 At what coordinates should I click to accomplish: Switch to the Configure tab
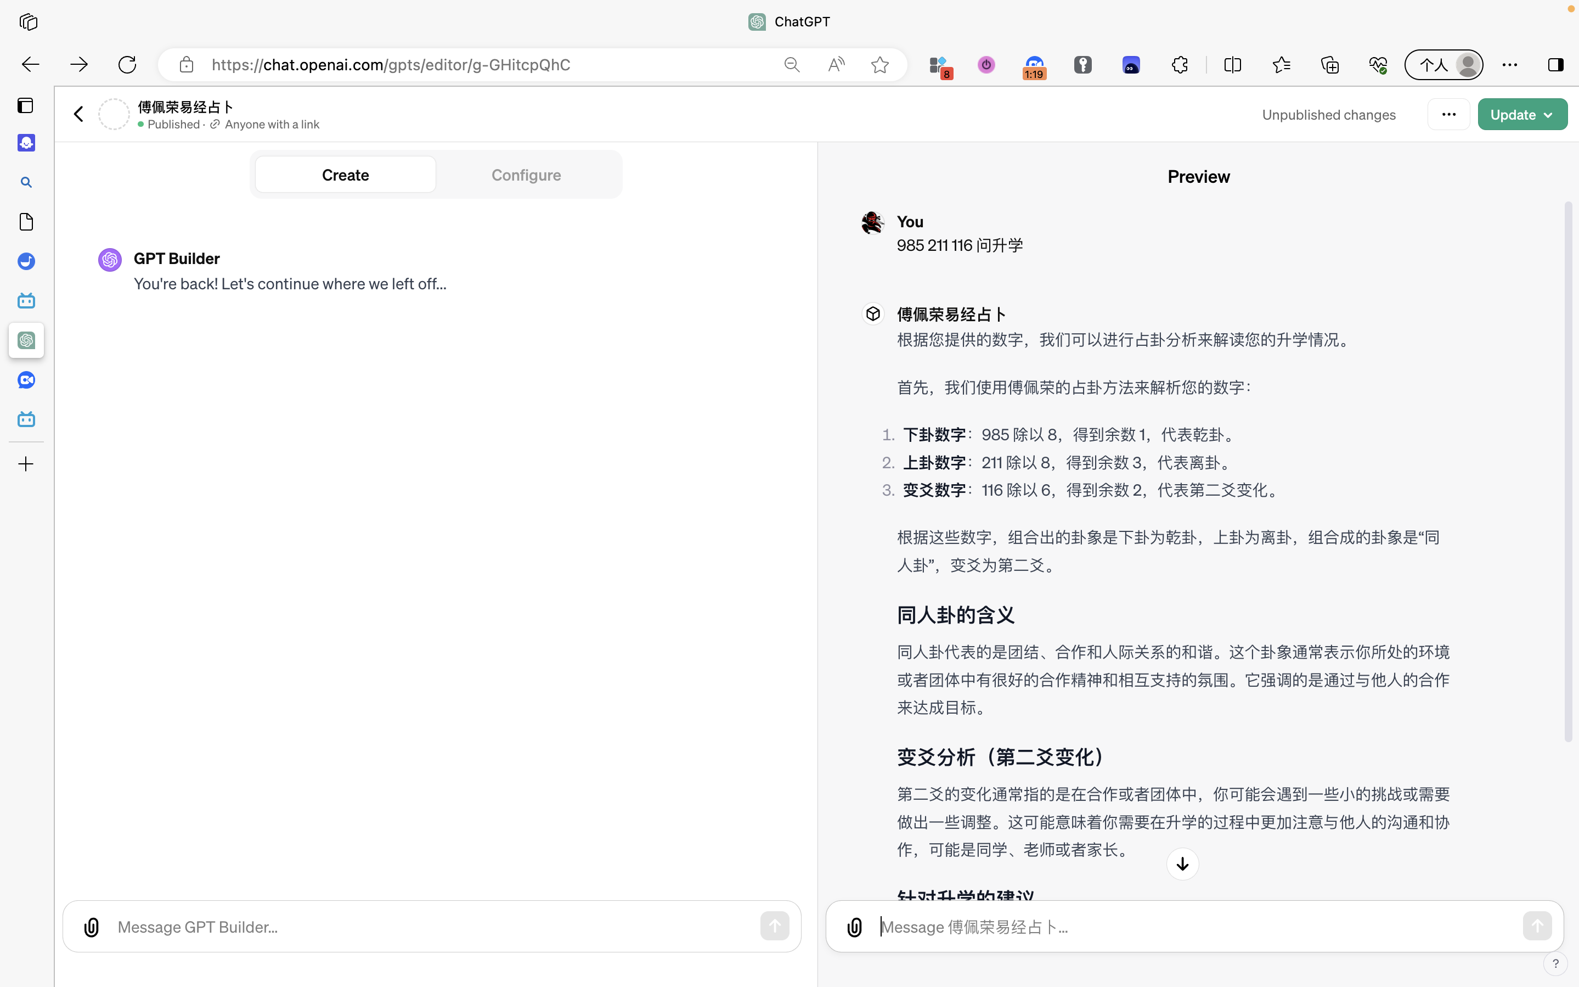click(526, 175)
